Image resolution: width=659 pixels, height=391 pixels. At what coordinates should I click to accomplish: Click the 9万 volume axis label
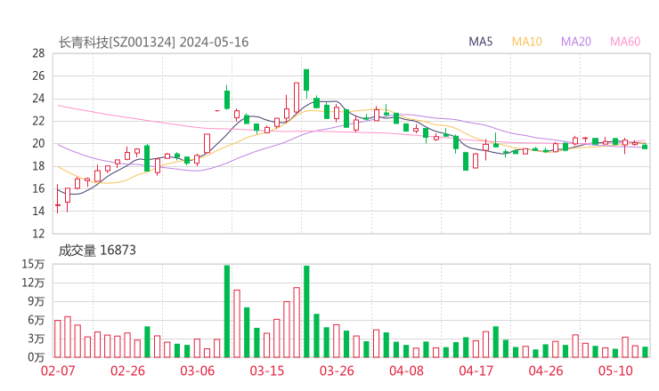pyautogui.click(x=37, y=301)
